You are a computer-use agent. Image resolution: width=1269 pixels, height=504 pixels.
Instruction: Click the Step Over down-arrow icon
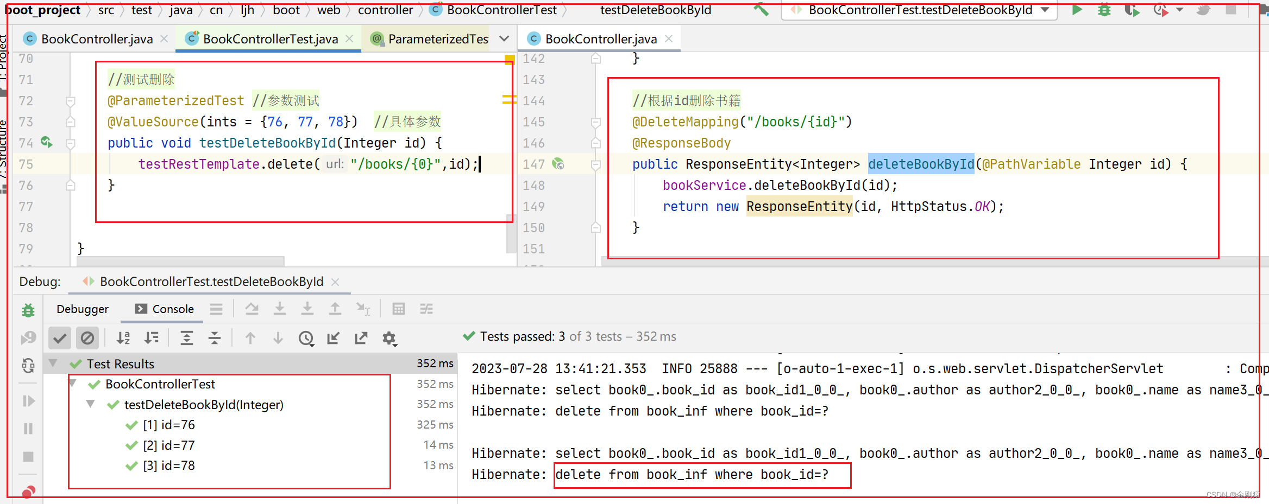pos(280,309)
